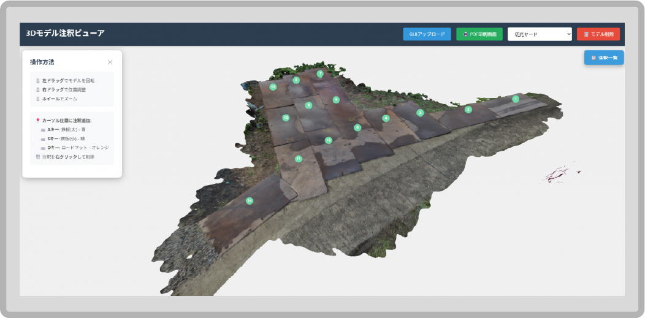
Task: Open the 切光ヤード model dropdown
Action: coord(540,34)
